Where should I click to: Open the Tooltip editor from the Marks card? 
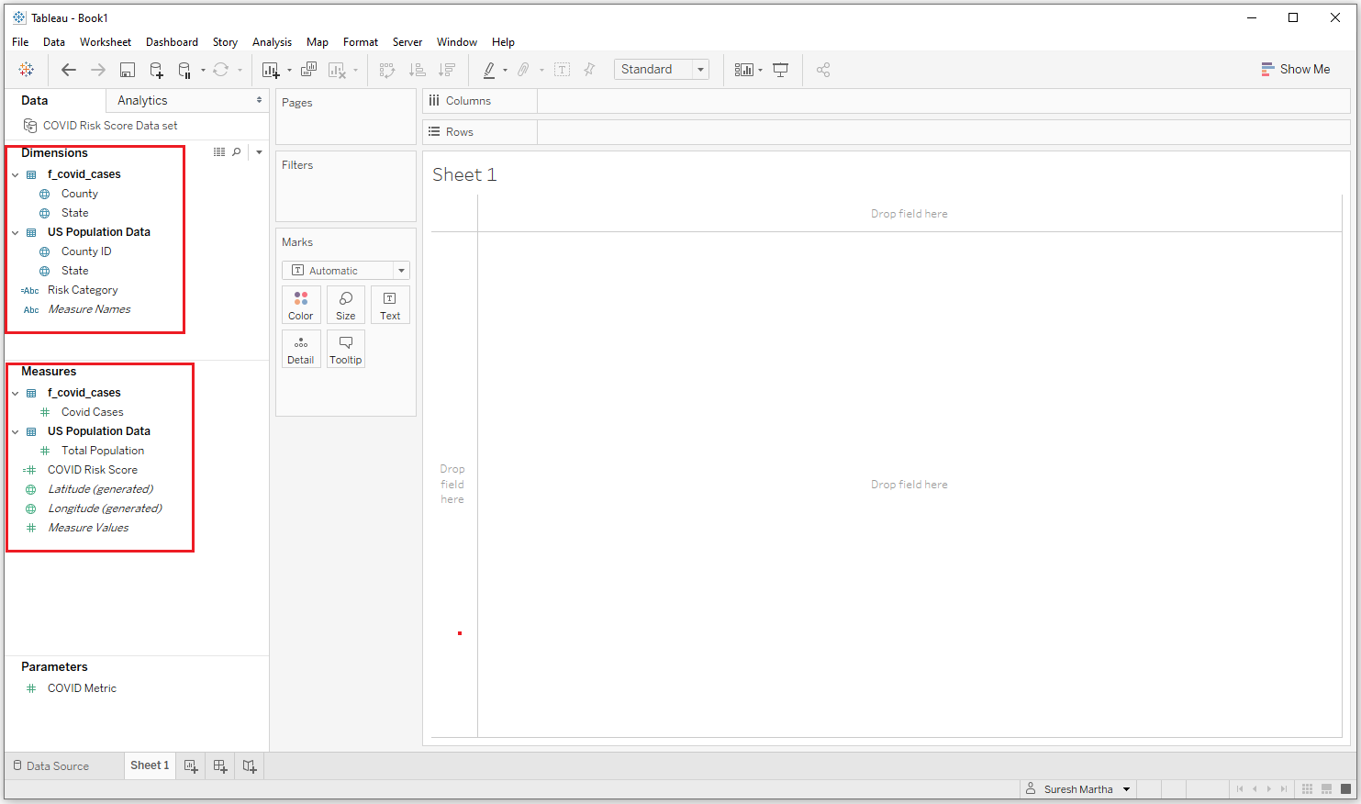(x=345, y=348)
